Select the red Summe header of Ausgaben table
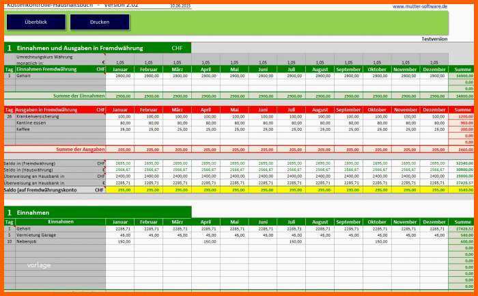The image size is (478, 296). click(463, 109)
